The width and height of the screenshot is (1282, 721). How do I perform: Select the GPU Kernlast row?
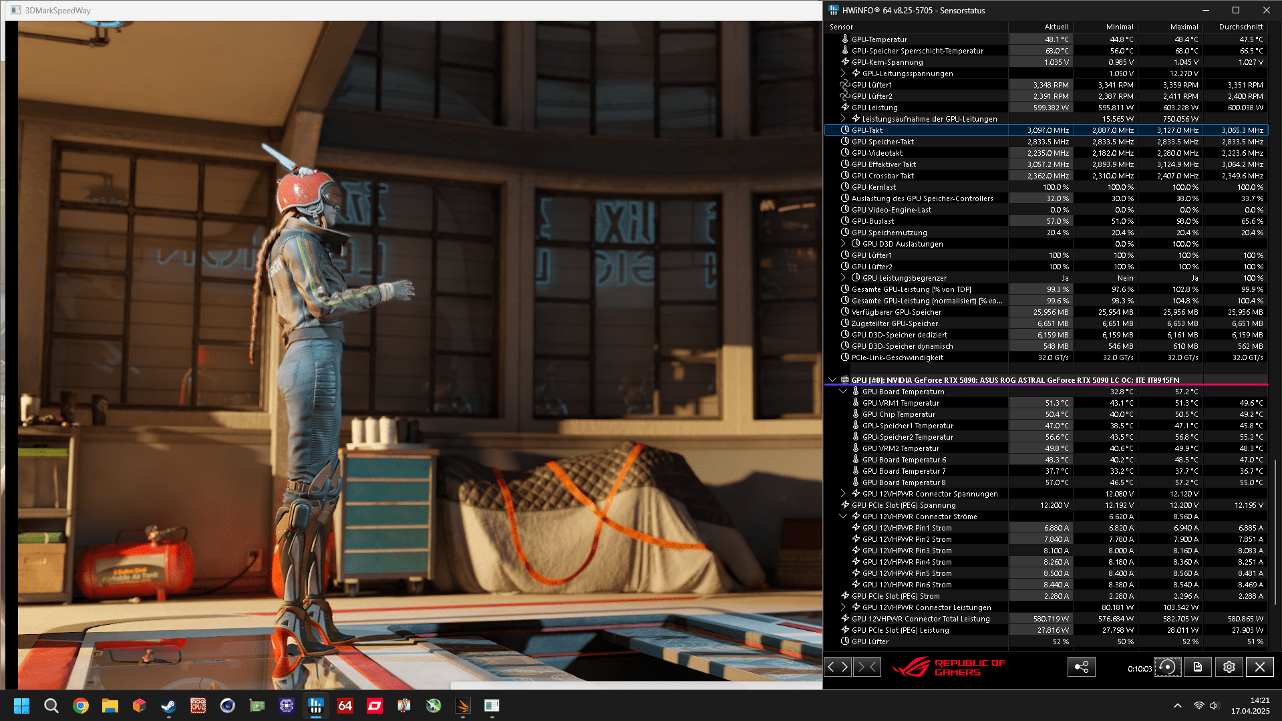(x=1046, y=187)
